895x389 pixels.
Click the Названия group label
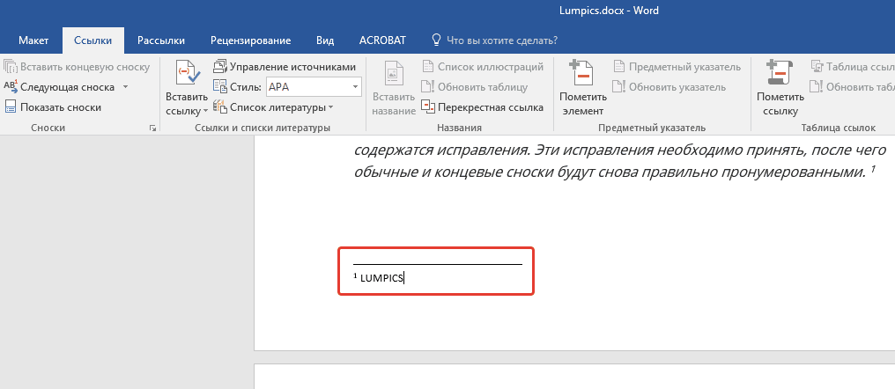(x=459, y=128)
